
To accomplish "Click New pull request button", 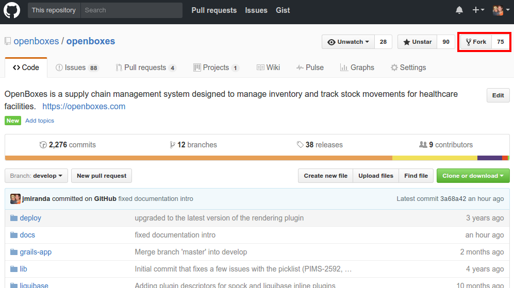I will [102, 176].
